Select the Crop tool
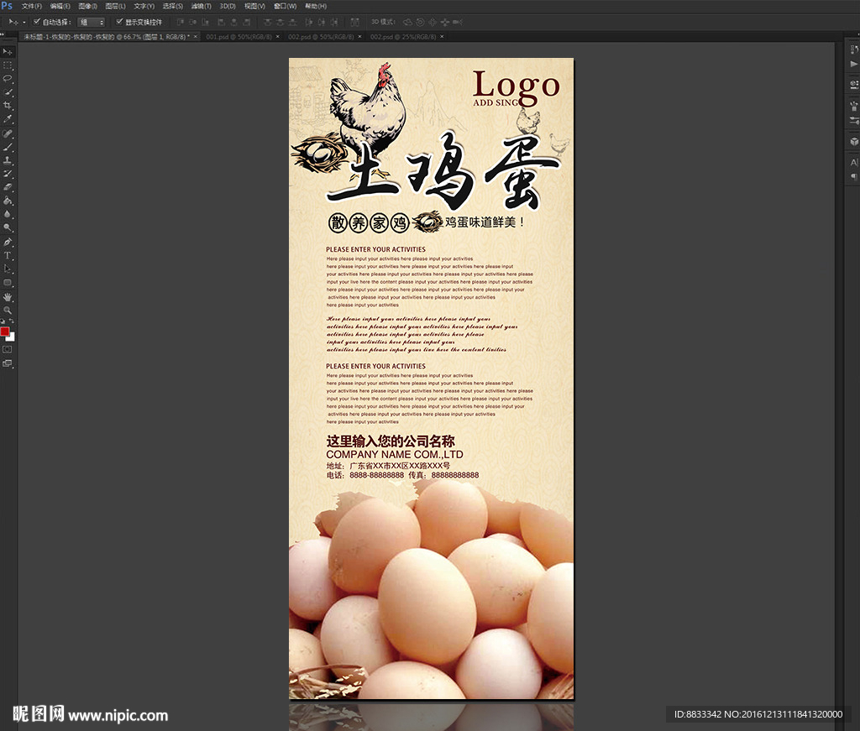 click(8, 105)
